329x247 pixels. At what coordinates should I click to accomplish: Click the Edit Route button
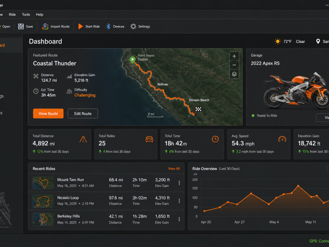tap(83, 114)
